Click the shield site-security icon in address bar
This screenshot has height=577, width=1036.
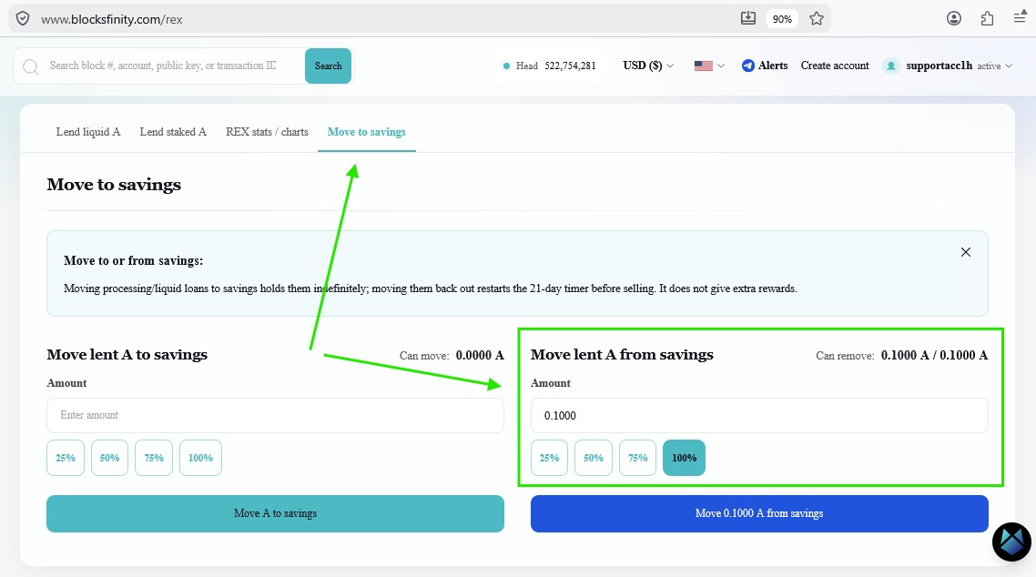coord(23,18)
